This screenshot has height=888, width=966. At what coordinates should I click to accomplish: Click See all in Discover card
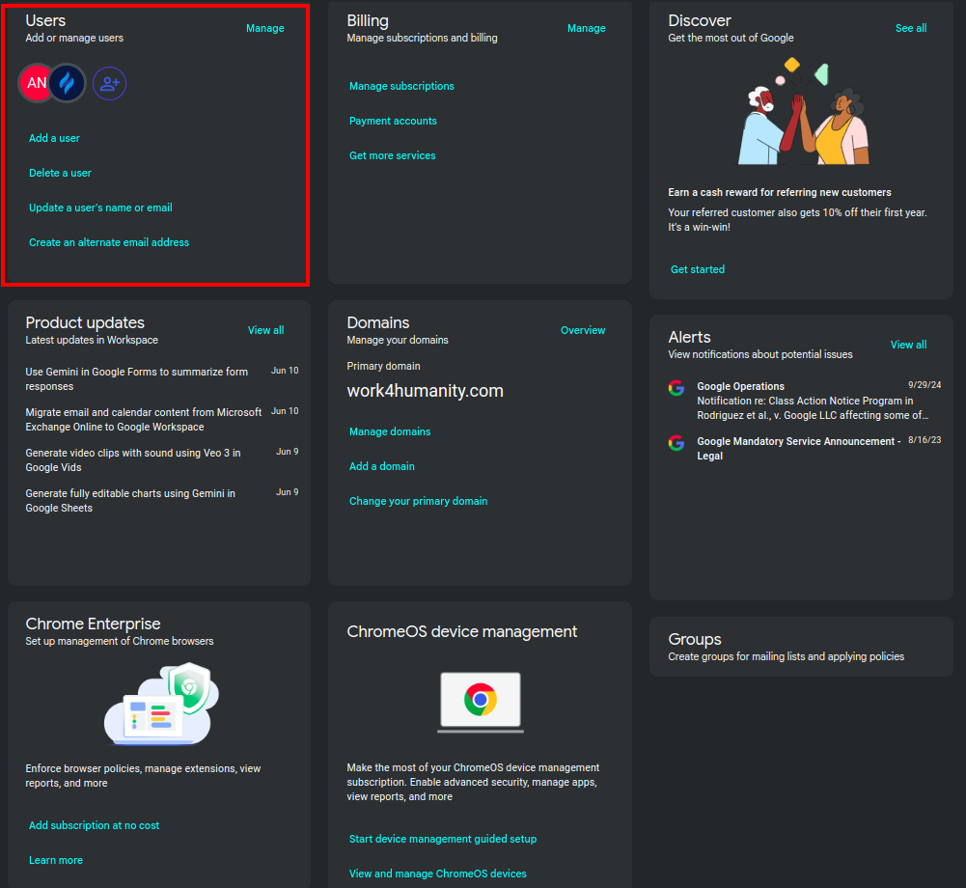[x=911, y=28]
